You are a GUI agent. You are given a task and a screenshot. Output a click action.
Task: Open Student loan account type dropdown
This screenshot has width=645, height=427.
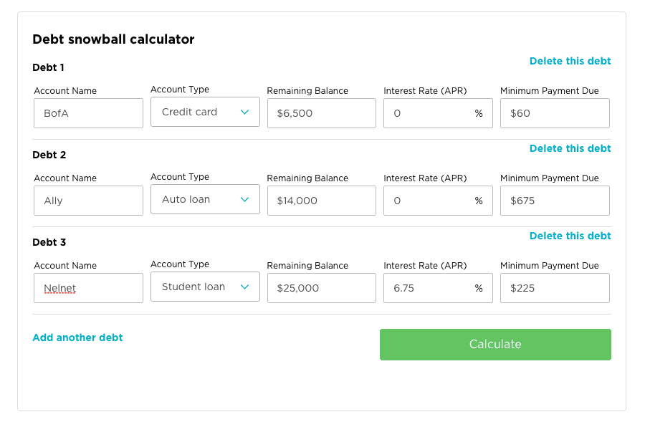(x=205, y=287)
